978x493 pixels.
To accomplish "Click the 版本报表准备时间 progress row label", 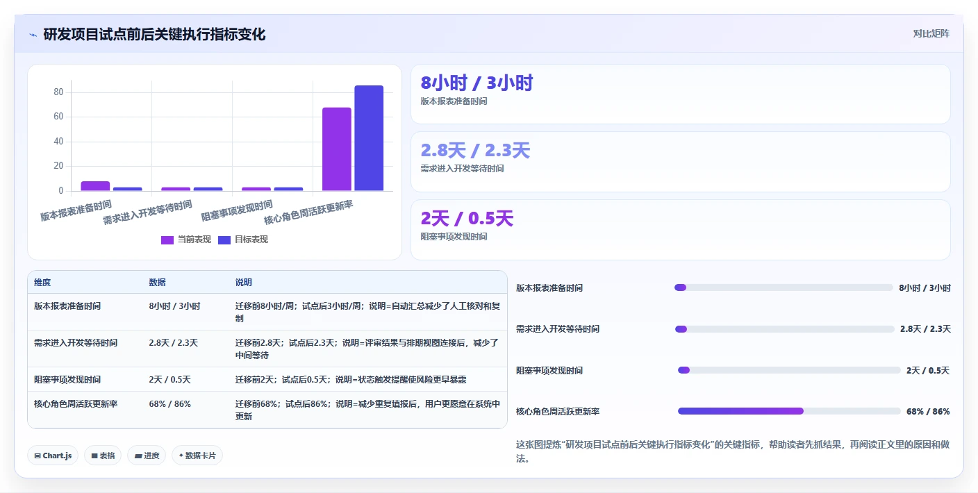I will click(549, 288).
